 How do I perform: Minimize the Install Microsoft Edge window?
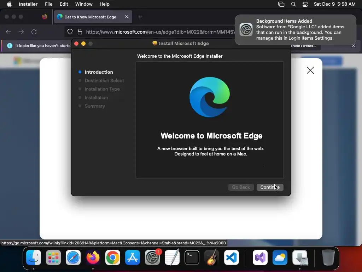[x=83, y=44]
